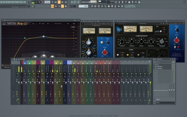Open the plugin picker plug icon
This screenshot has height=117, width=187.
112,6
